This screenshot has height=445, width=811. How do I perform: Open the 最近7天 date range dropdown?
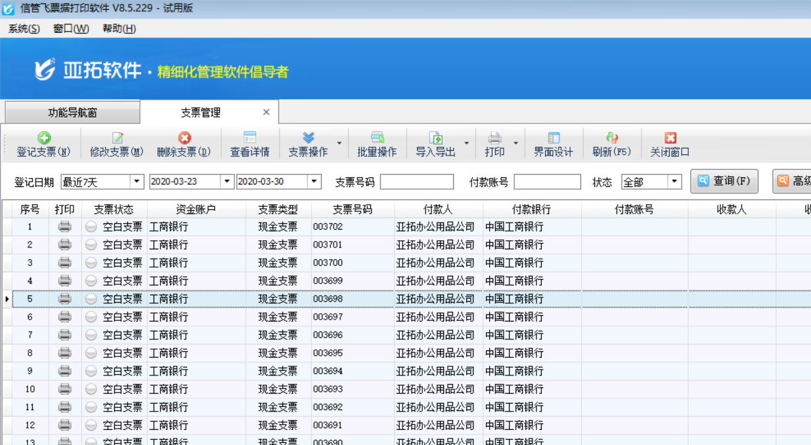click(x=137, y=182)
